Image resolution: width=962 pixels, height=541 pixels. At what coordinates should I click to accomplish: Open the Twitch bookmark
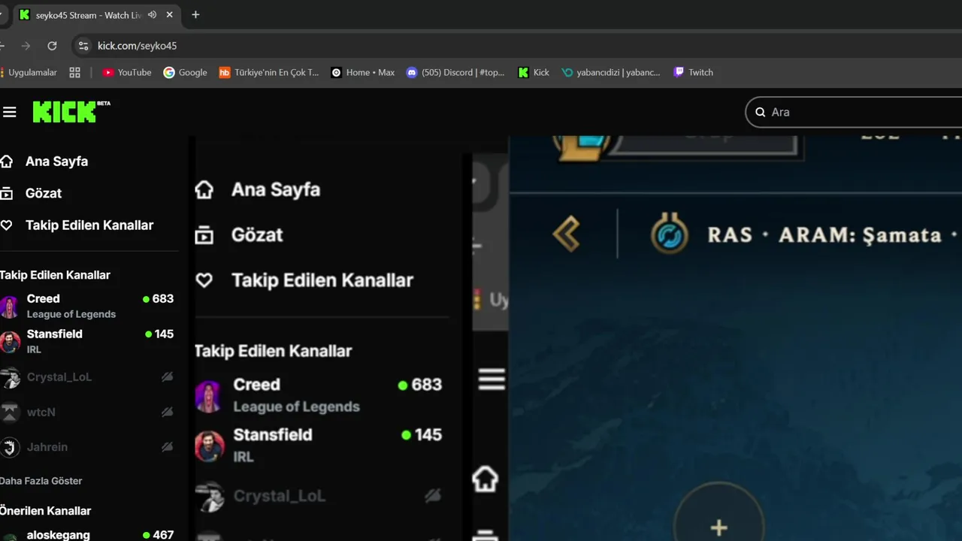tap(693, 73)
